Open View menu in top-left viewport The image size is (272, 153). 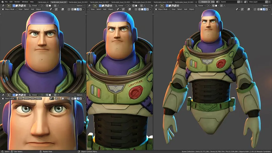pos(20,9)
